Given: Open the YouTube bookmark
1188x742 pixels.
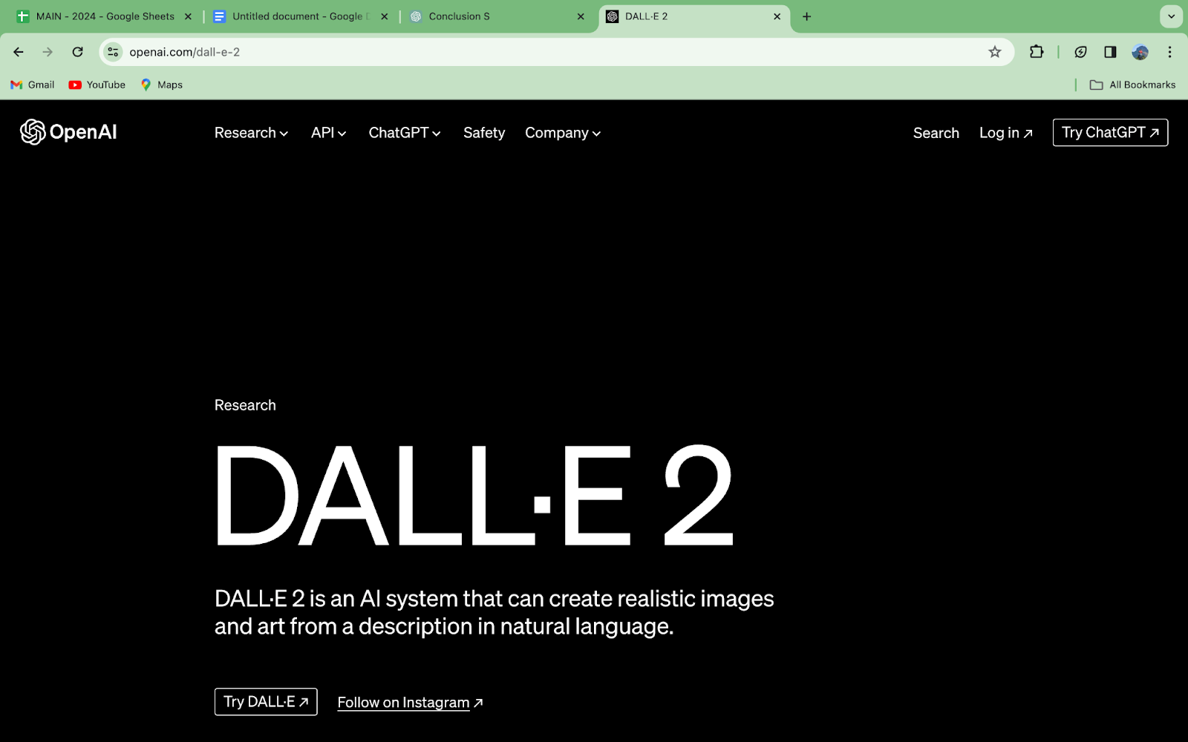Looking at the screenshot, I should pyautogui.click(x=97, y=85).
